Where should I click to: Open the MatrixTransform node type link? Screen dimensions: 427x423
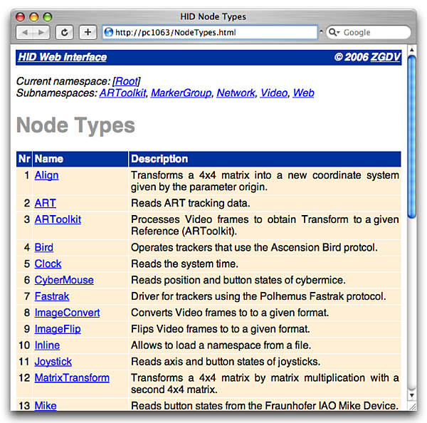[72, 377]
